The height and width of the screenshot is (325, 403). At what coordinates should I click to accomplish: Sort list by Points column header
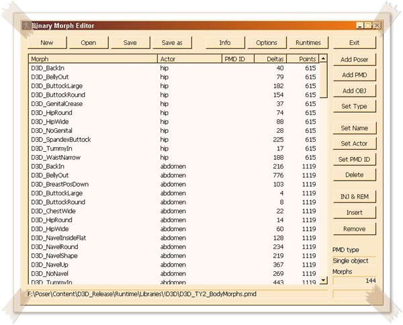(303, 59)
